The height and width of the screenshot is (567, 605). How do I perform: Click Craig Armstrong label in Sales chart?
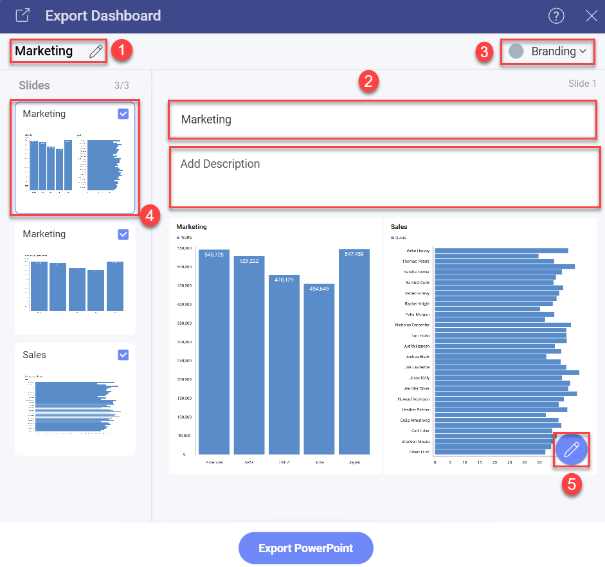(x=415, y=420)
